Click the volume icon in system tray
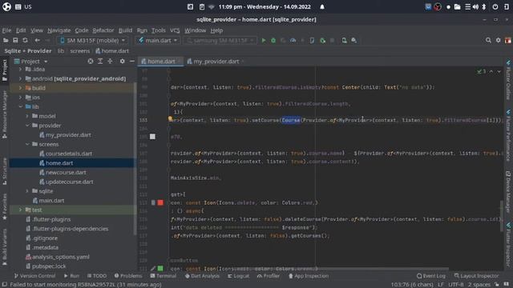 (475, 7)
